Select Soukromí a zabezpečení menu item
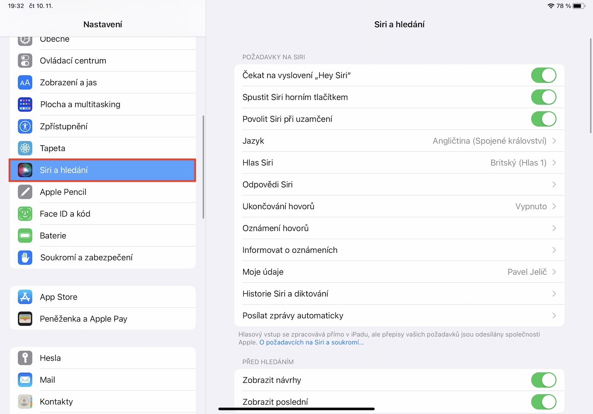 pyautogui.click(x=86, y=257)
